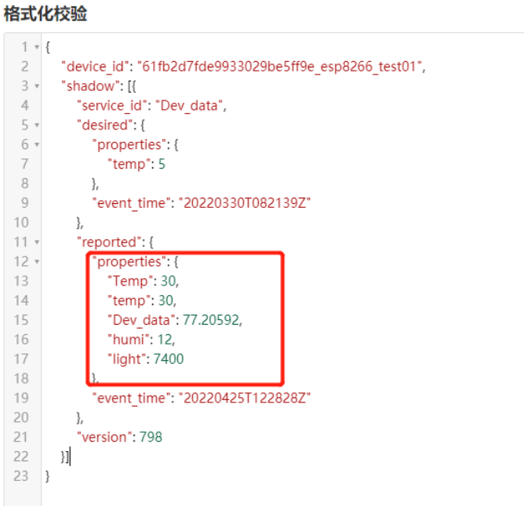Click the "event_time" key on line 19
Viewport: 524px width, 506px height.
[131, 398]
